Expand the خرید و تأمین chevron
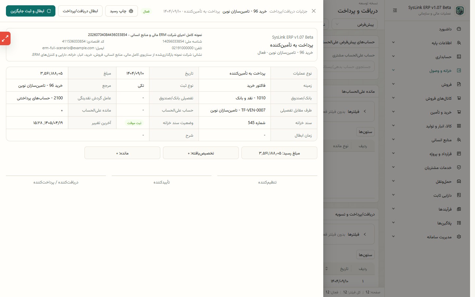Viewport: 475px width, 297px height. (x=393, y=112)
